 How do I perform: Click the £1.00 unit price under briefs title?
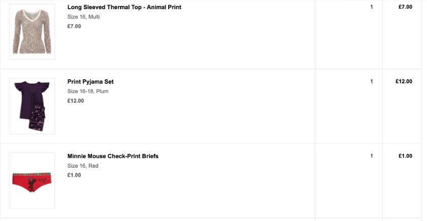tap(74, 175)
